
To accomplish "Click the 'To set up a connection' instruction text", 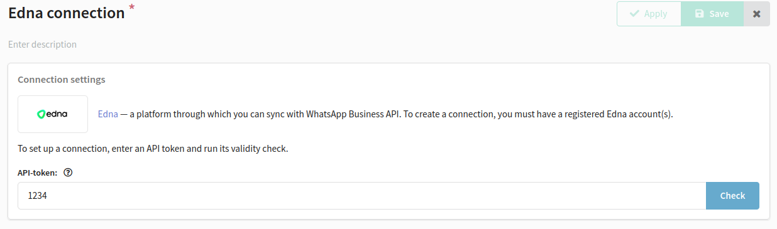I will 153,149.
